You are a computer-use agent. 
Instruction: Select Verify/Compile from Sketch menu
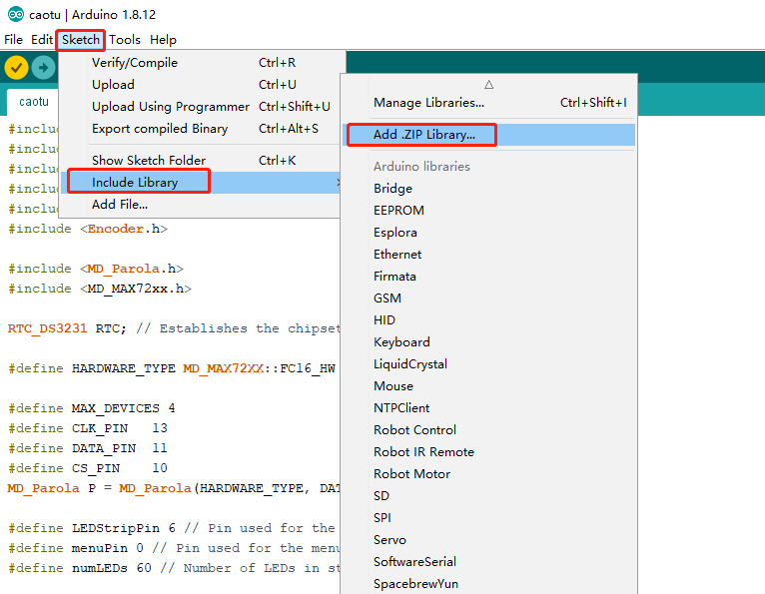[x=200, y=63]
